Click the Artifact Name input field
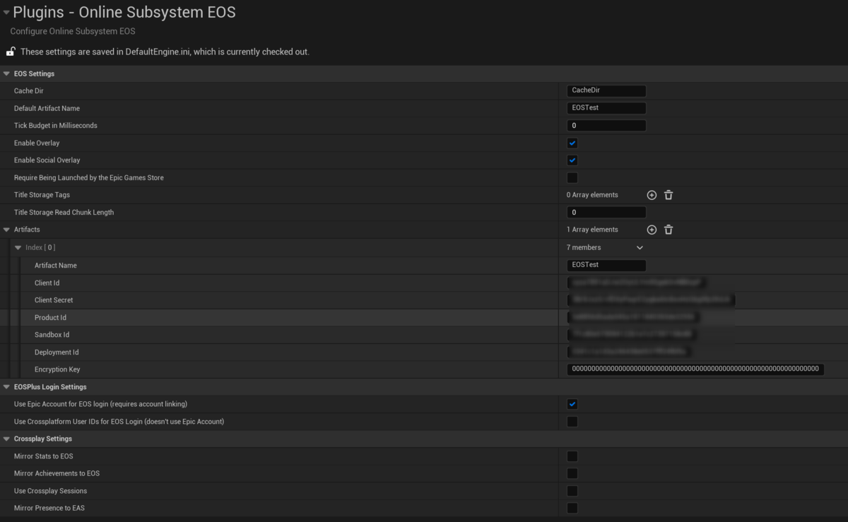The width and height of the screenshot is (848, 522). tap(606, 266)
